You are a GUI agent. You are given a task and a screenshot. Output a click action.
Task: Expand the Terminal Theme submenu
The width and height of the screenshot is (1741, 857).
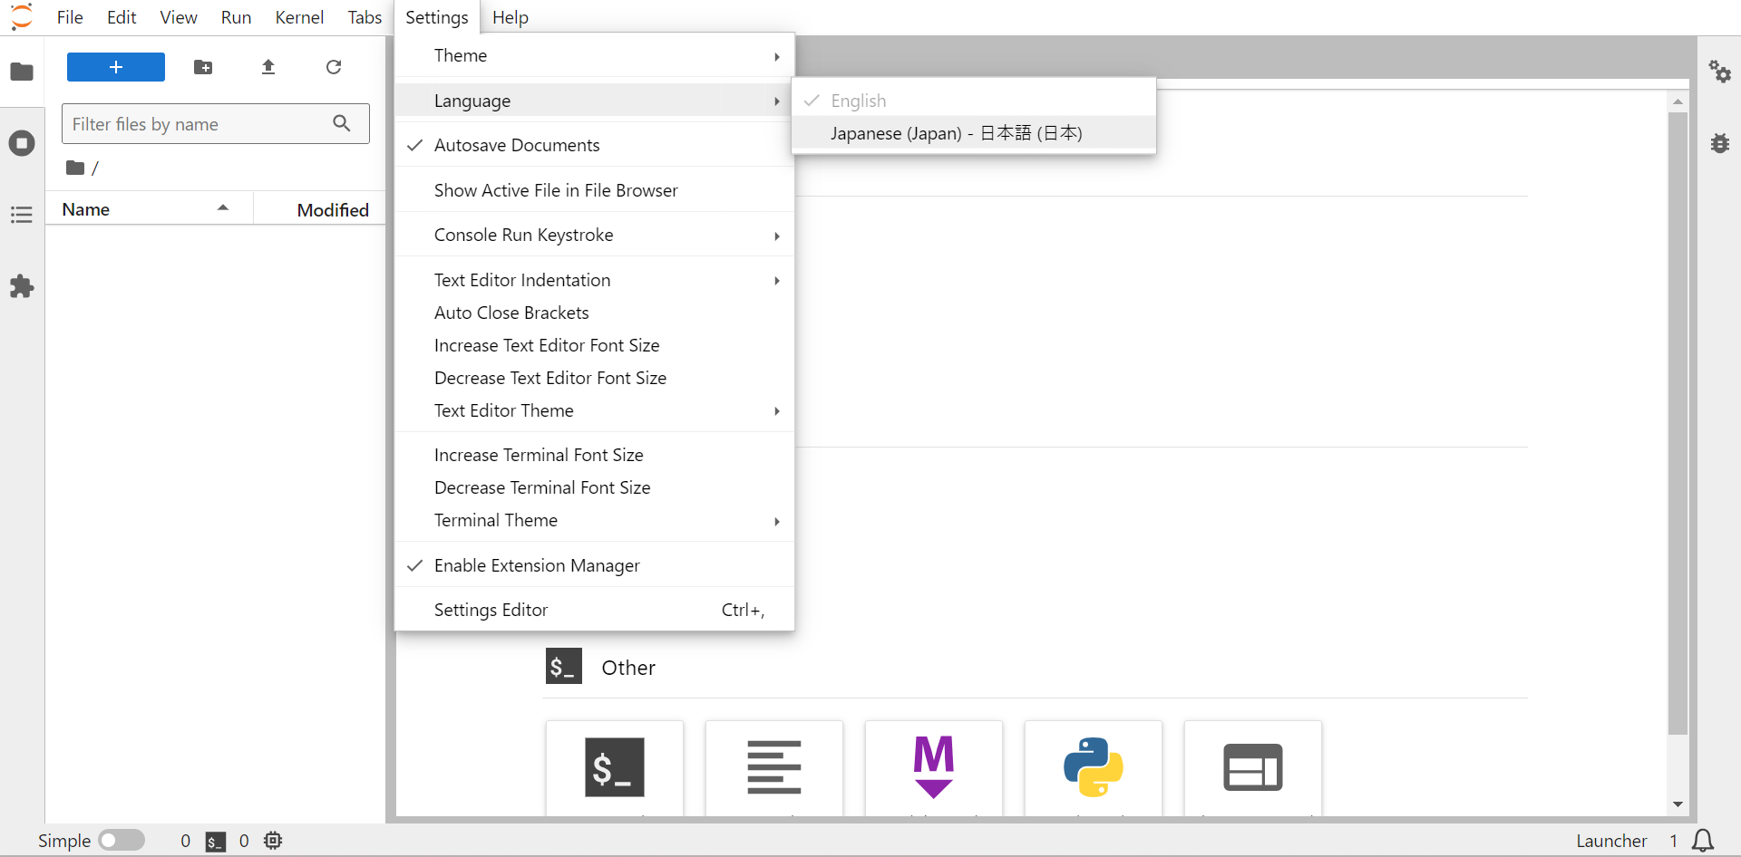click(x=594, y=521)
